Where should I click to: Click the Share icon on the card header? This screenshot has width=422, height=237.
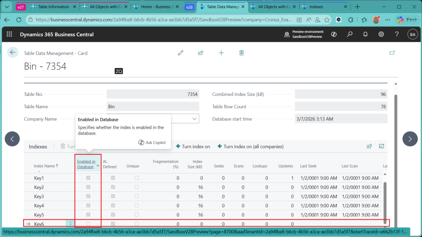(201, 53)
